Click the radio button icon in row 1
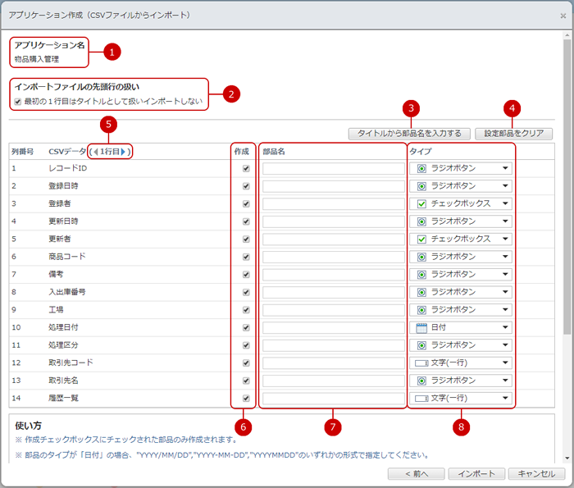574x488 pixels. 421,168
